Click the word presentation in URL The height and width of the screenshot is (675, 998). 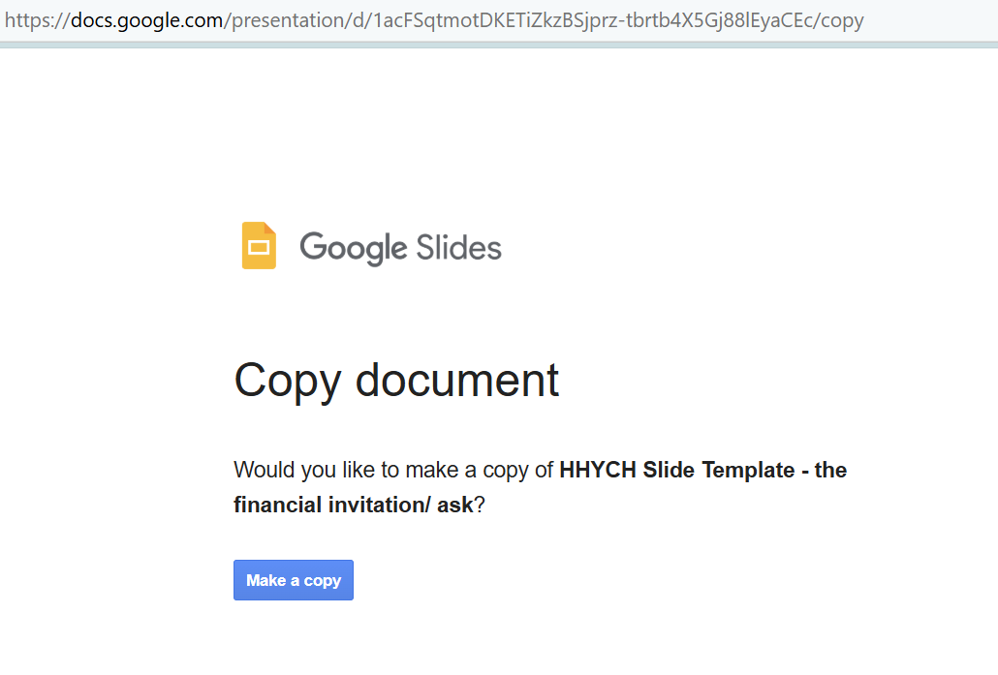[x=289, y=20]
